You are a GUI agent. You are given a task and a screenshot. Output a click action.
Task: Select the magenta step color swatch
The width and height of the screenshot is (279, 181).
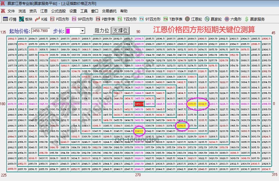(x=69, y=31)
